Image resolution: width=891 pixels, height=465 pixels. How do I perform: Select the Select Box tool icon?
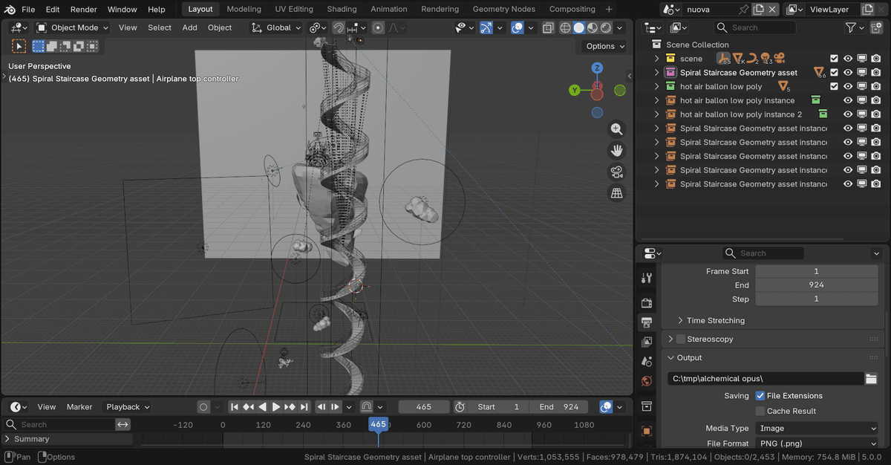tap(19, 46)
